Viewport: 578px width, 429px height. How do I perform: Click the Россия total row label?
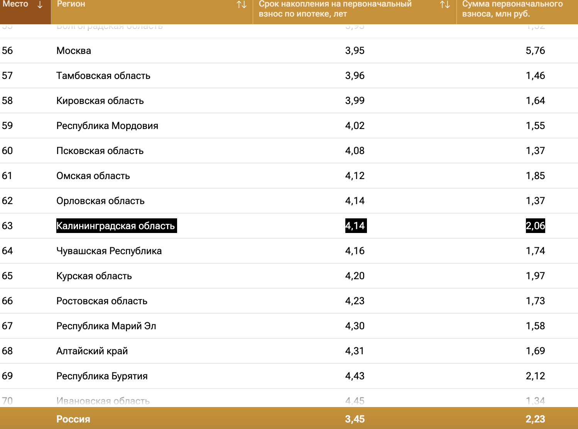click(73, 419)
